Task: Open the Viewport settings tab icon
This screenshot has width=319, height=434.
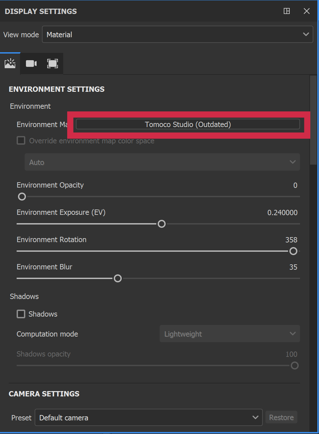Action: (x=53, y=64)
